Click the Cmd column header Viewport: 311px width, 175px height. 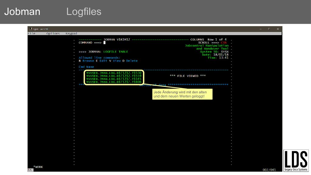(x=81, y=67)
